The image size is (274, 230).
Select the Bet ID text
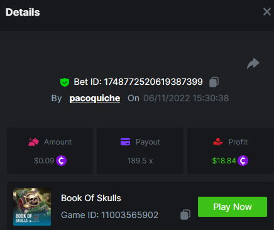click(x=138, y=82)
